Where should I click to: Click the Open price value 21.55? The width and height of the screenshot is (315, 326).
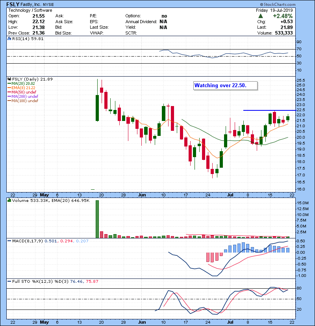pyautogui.click(x=39, y=16)
